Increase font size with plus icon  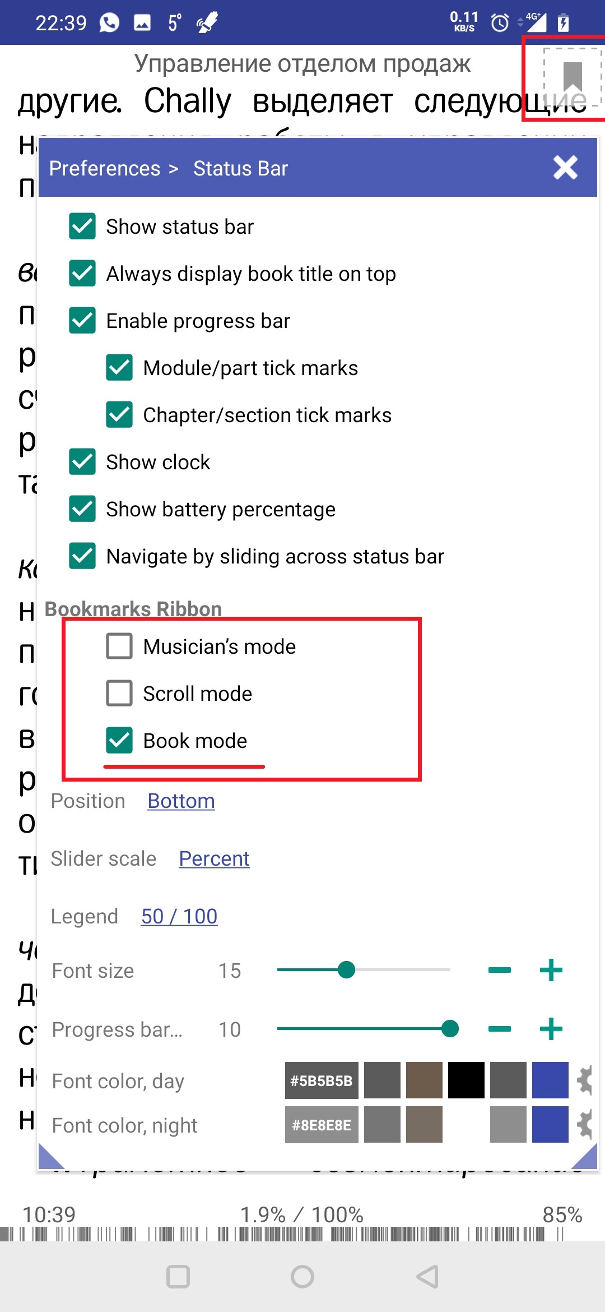[x=551, y=970]
